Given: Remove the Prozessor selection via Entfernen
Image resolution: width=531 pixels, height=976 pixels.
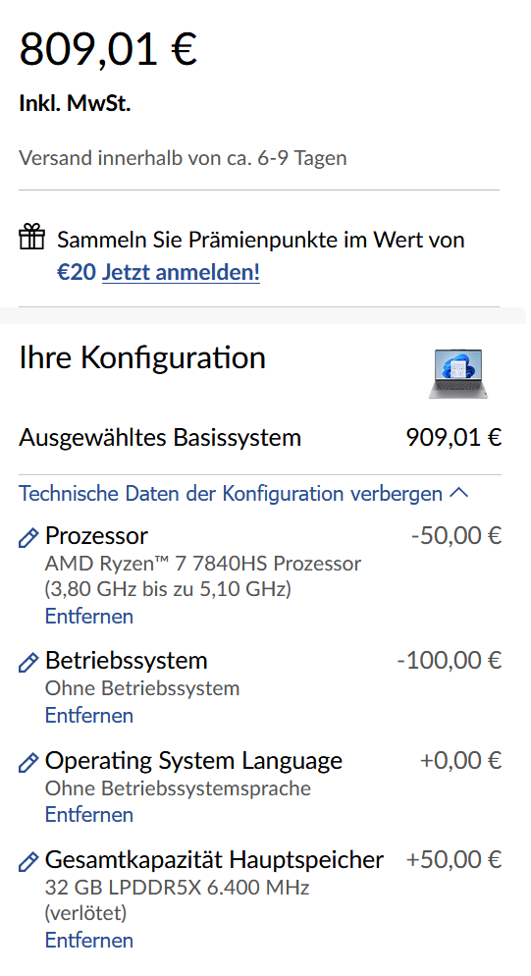Looking at the screenshot, I should coord(89,617).
